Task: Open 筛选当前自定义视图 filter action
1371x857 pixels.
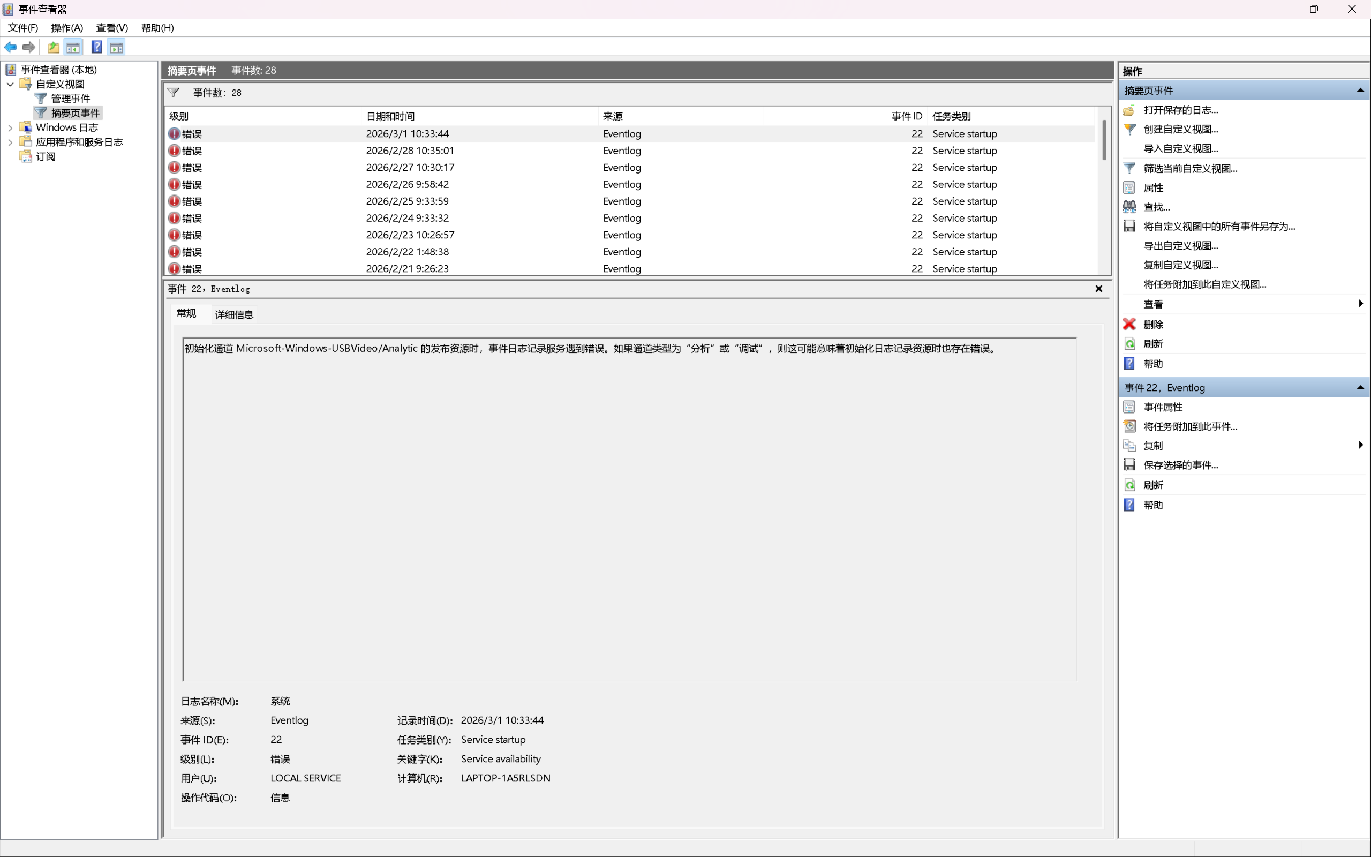Action: coord(1189,168)
